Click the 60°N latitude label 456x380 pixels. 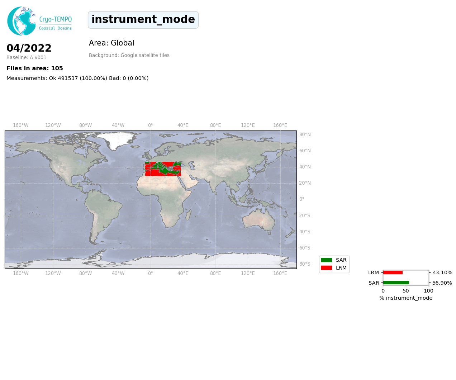click(305, 151)
